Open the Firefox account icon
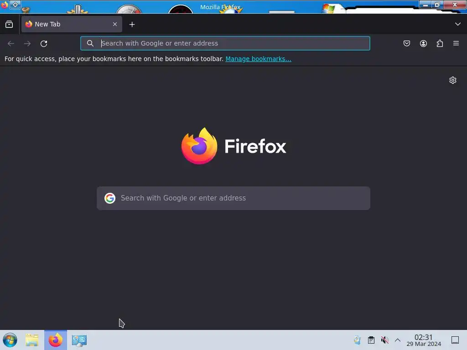The height and width of the screenshot is (350, 467). click(423, 43)
